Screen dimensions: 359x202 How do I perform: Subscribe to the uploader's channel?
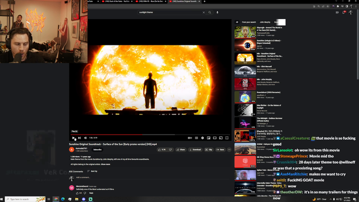tap(97, 150)
